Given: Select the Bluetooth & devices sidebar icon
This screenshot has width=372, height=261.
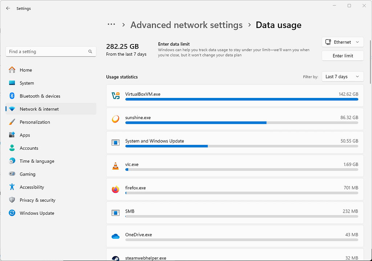Looking at the screenshot, I should tap(12, 96).
